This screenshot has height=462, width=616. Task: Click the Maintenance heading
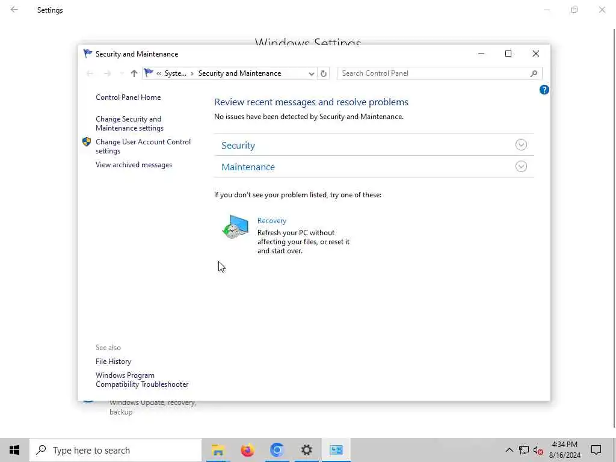pyautogui.click(x=248, y=167)
